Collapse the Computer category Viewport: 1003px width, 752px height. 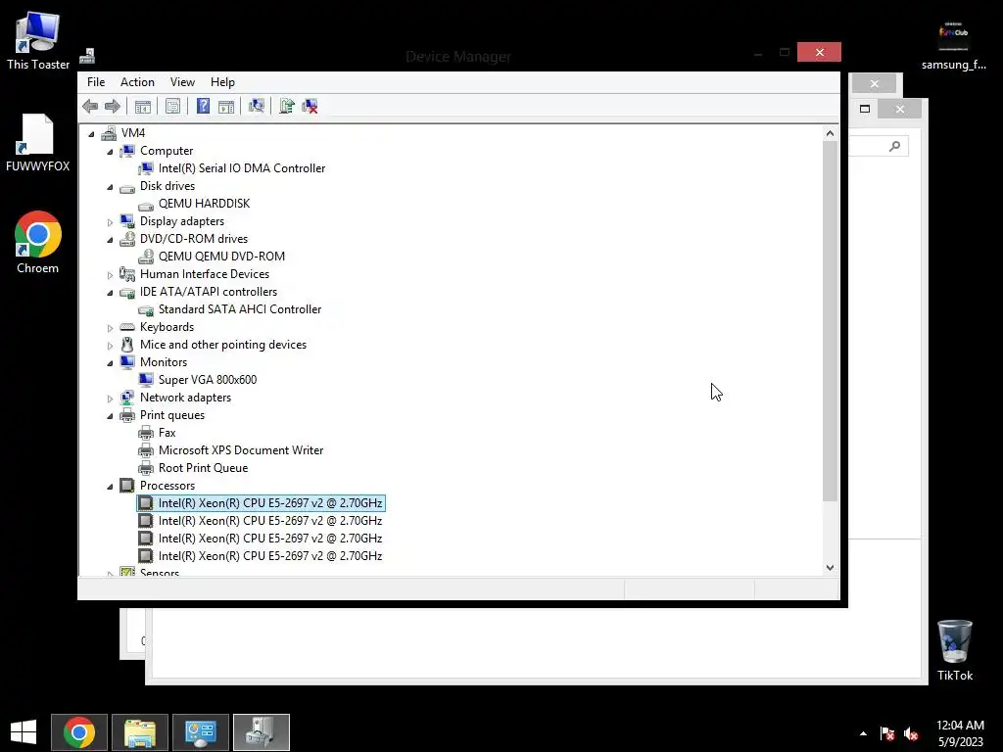pos(110,152)
